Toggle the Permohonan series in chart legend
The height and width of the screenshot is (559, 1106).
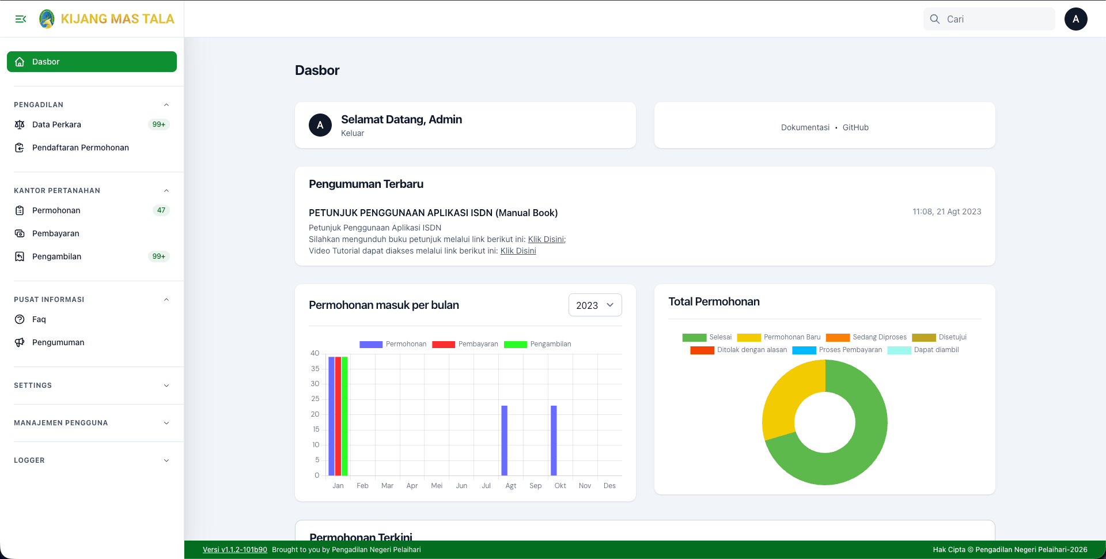393,344
